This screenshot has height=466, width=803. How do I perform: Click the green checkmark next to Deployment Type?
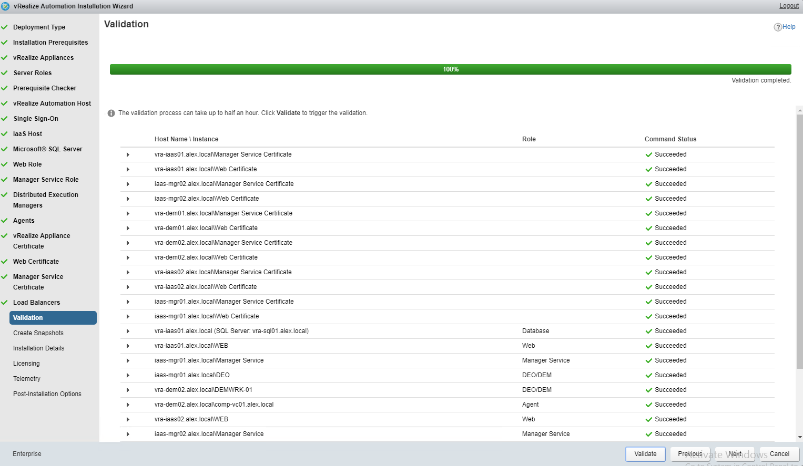(4, 27)
